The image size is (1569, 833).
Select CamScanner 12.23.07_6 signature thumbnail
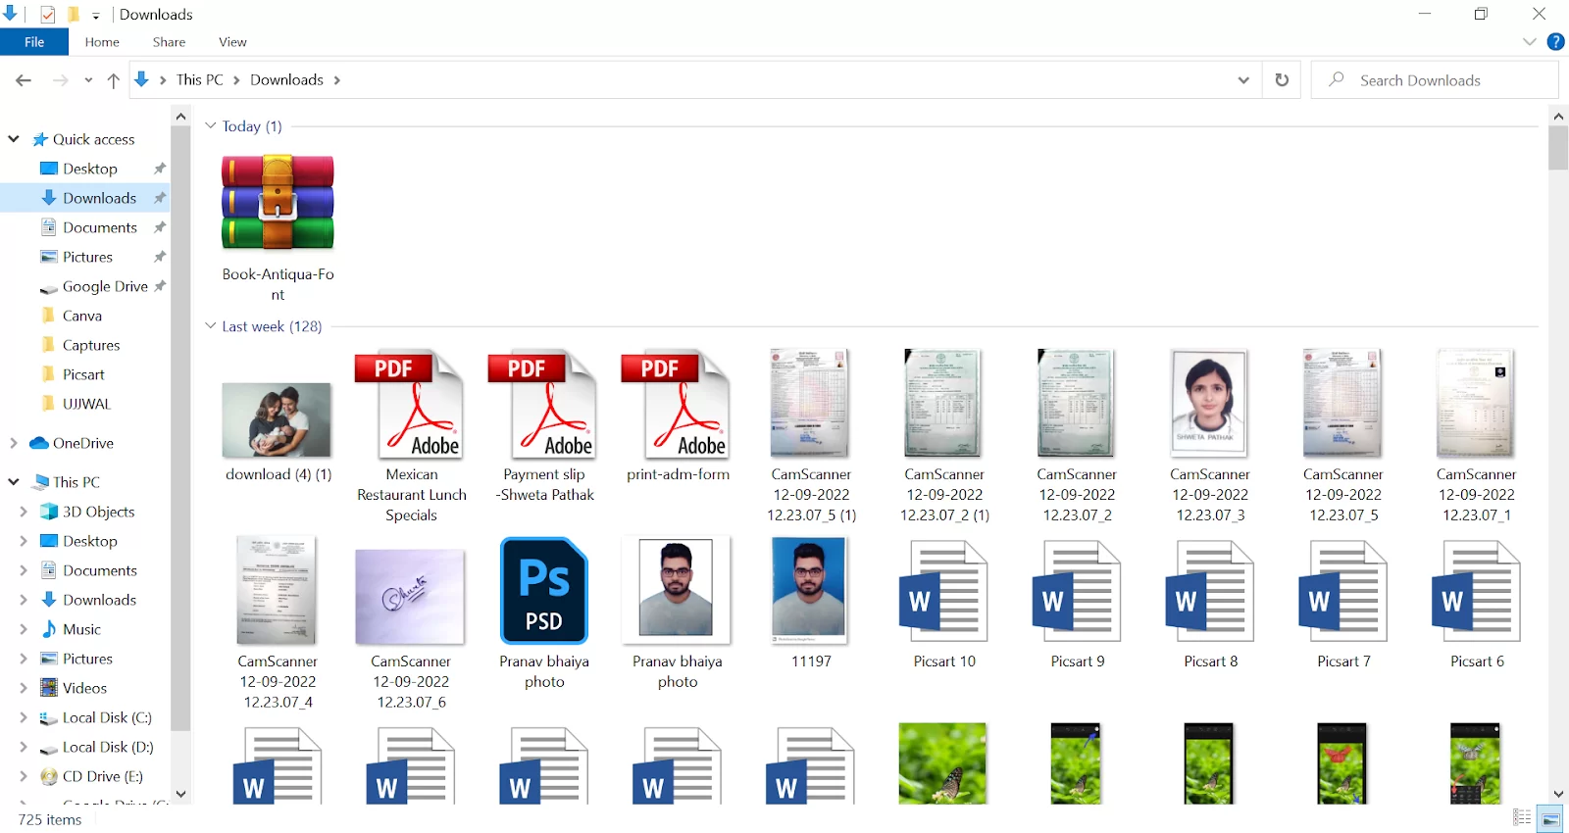410,597
